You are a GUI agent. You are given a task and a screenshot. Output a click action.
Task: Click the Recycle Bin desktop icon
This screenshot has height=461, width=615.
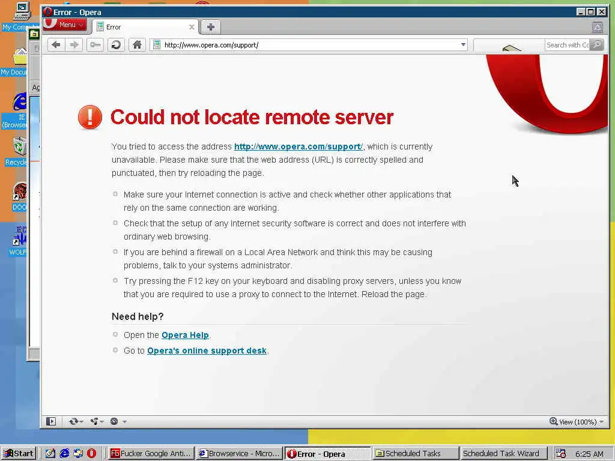(x=16, y=151)
